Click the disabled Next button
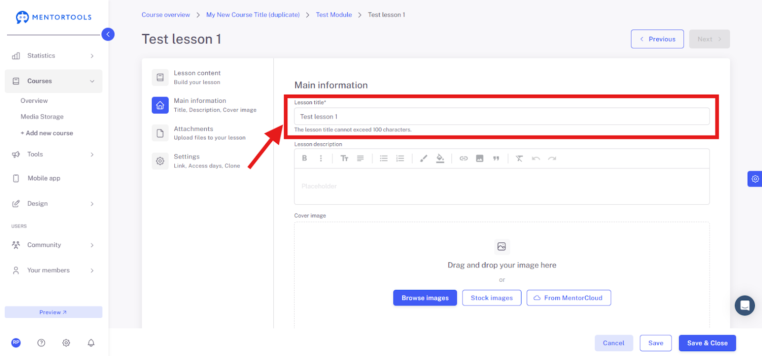This screenshot has width=762, height=356. pos(709,39)
